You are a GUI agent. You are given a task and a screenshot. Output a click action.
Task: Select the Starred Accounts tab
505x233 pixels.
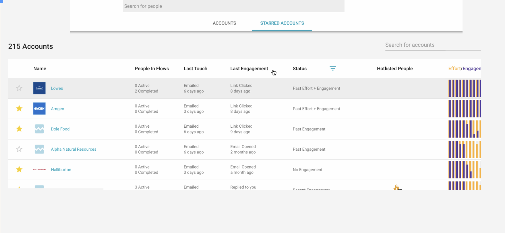pyautogui.click(x=282, y=23)
